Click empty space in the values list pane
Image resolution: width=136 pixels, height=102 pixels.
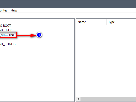point(106,61)
